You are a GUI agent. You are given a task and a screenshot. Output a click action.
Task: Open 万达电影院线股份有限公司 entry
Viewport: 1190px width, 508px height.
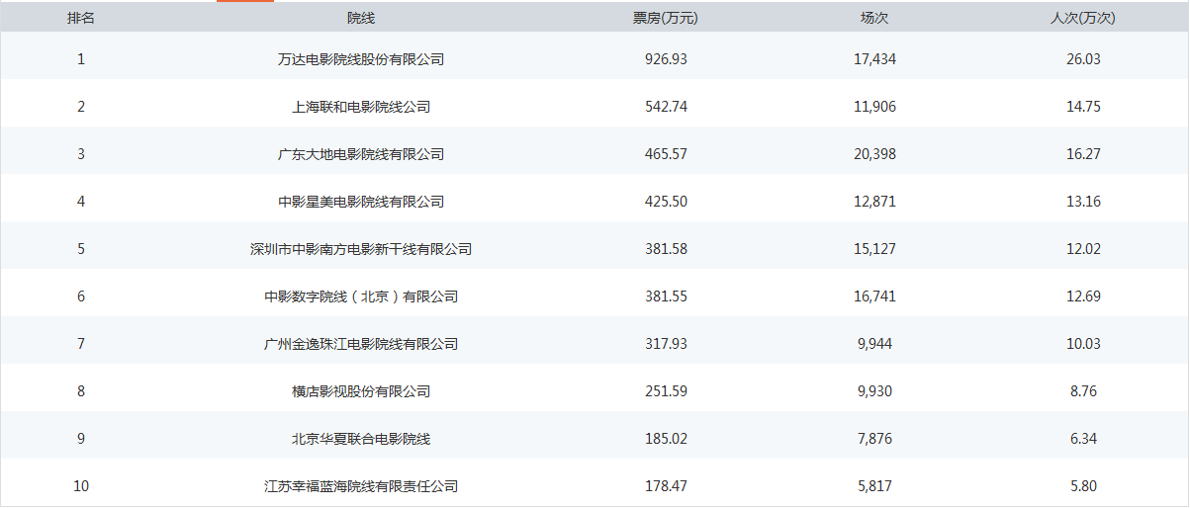361,59
